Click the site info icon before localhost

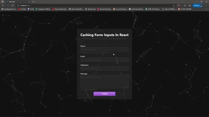point(18,6)
